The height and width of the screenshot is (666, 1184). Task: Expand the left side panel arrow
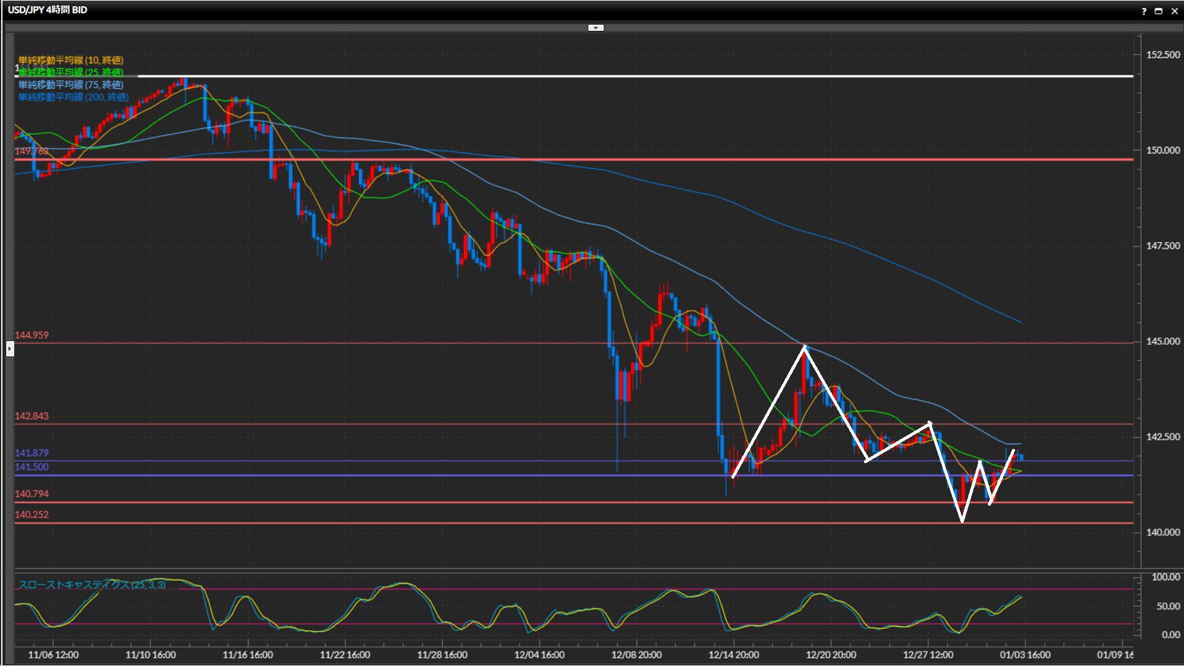point(10,349)
